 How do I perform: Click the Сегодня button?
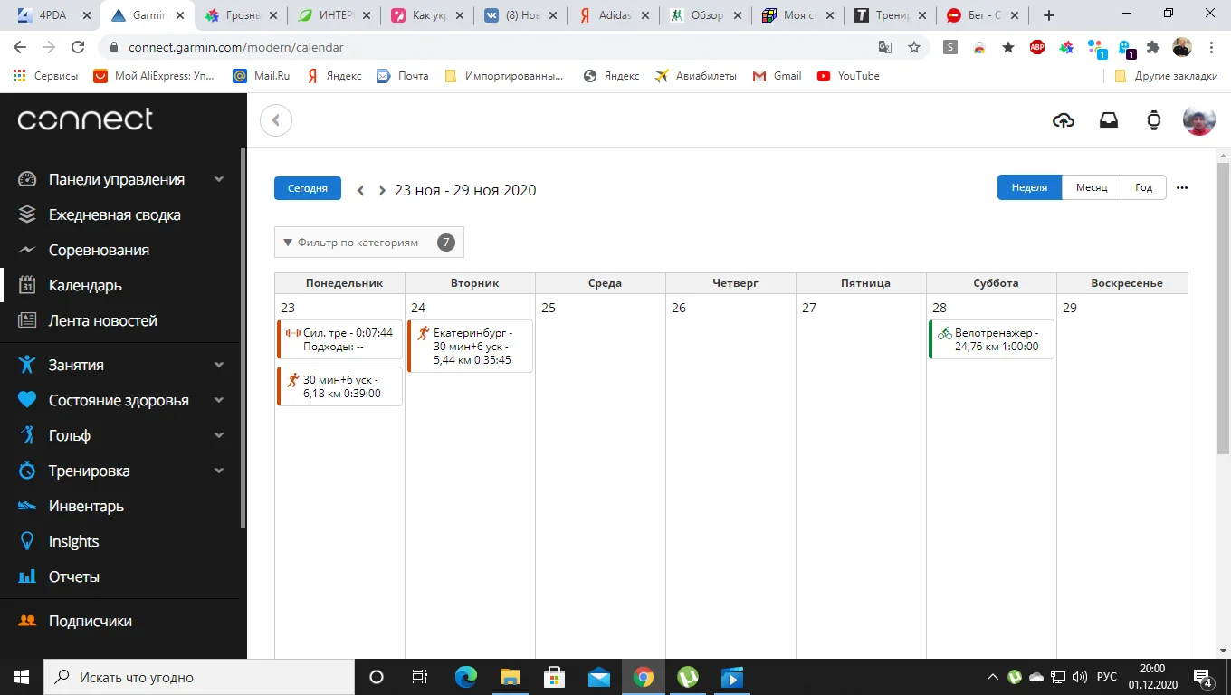pos(308,188)
